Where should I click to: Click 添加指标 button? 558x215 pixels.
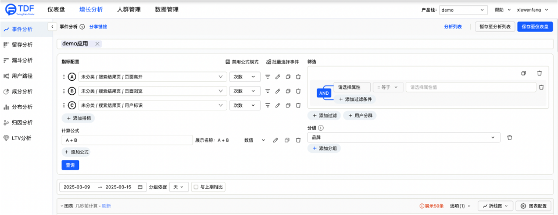78,118
